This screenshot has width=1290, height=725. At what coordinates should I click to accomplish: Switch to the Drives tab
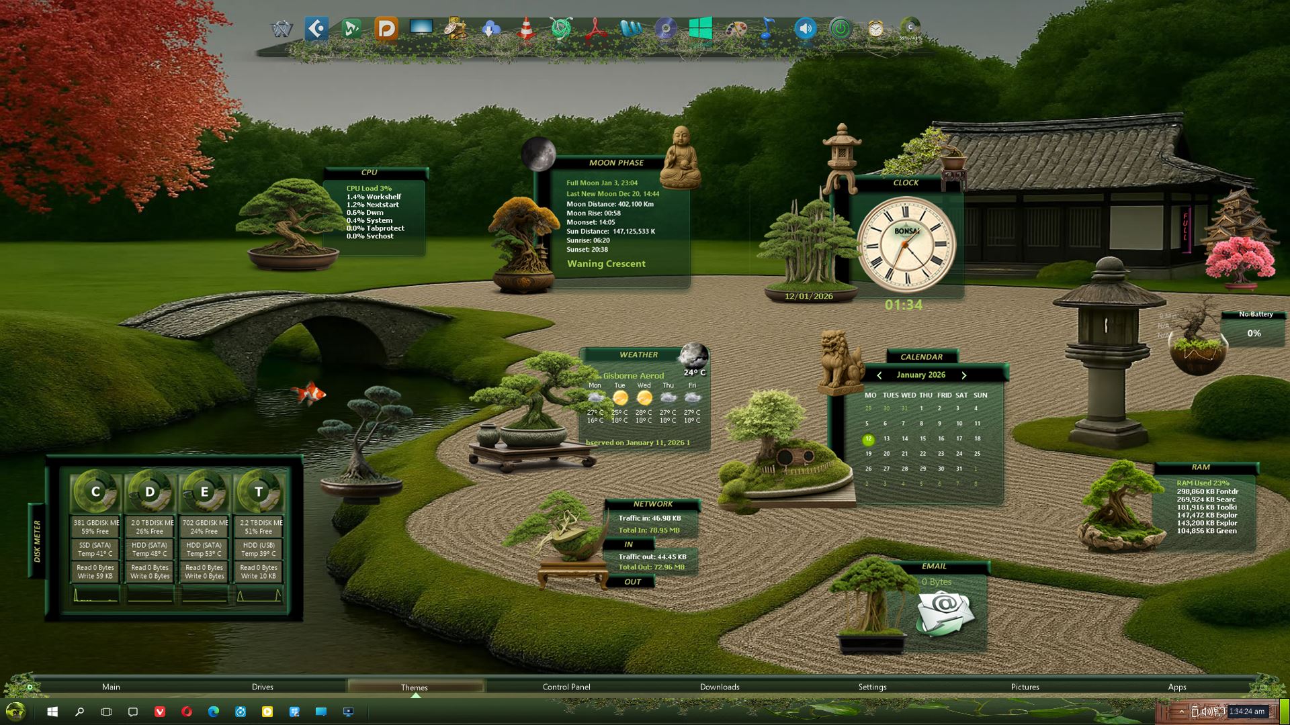pyautogui.click(x=262, y=687)
